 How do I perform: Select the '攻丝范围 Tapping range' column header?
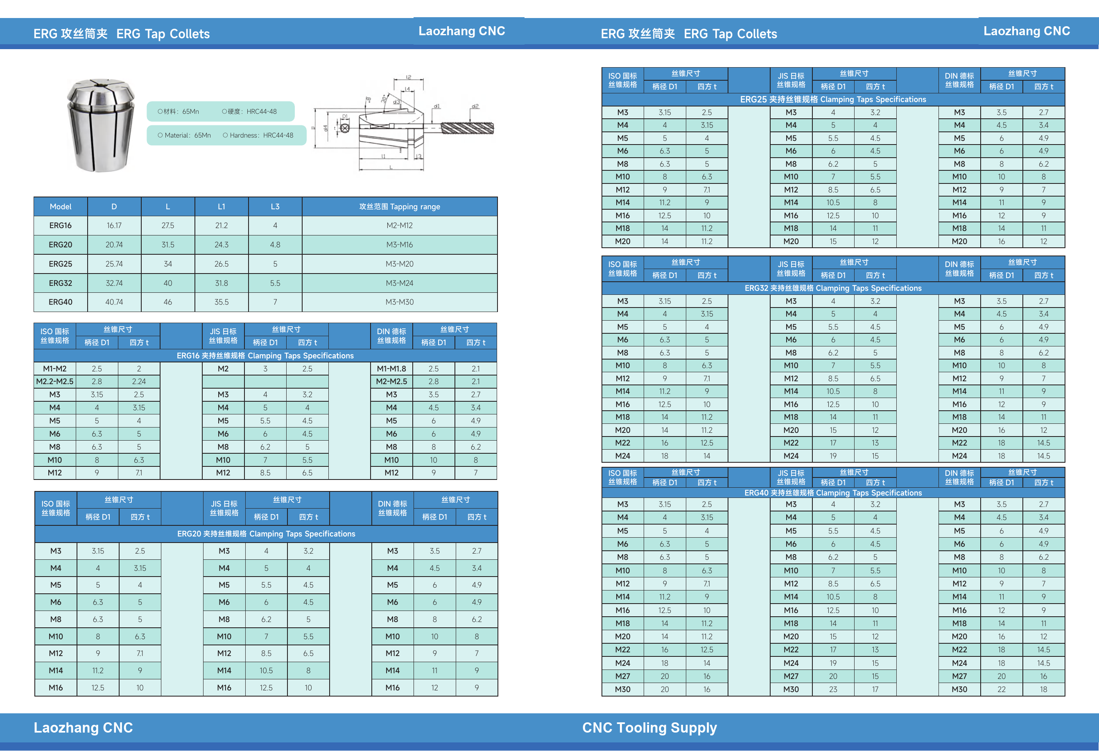coord(400,207)
